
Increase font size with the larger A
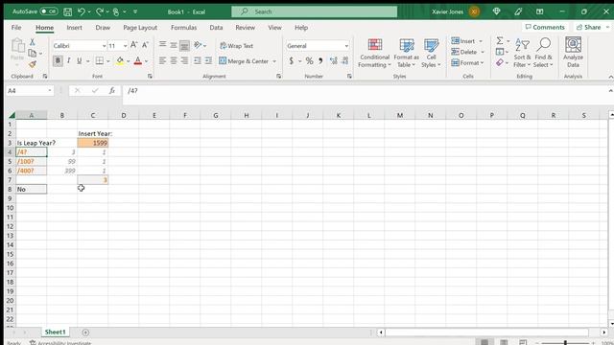[x=134, y=45]
